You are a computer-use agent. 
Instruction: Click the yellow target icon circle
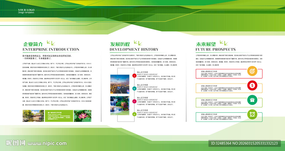[x=252, y=71]
